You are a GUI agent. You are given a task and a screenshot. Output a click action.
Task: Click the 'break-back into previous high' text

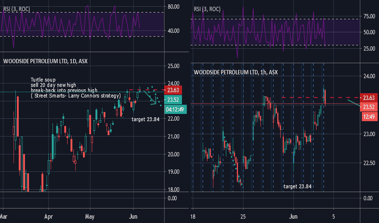tap(64, 90)
